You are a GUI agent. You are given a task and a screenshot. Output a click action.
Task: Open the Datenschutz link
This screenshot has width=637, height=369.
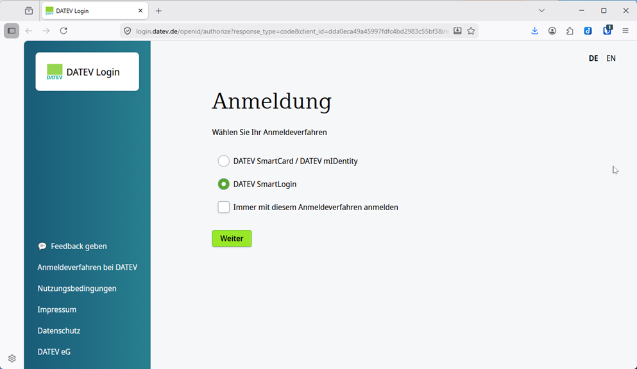coord(59,331)
